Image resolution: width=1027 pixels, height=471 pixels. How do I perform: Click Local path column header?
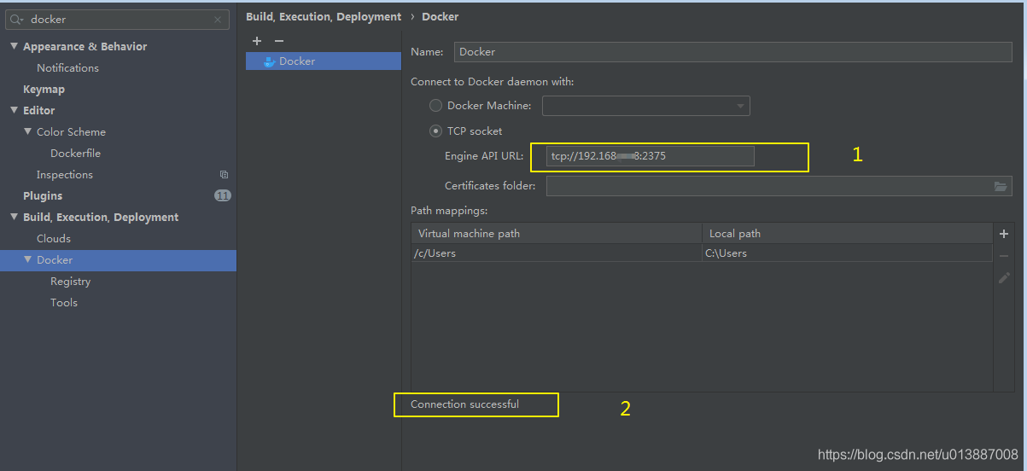(x=847, y=234)
